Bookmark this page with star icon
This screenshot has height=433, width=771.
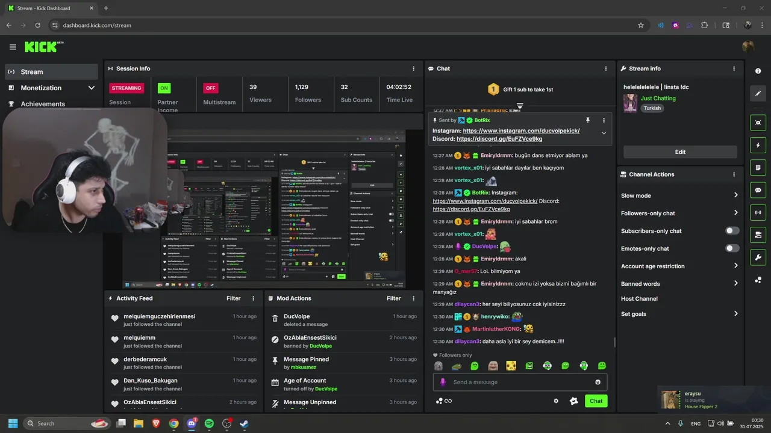[641, 25]
